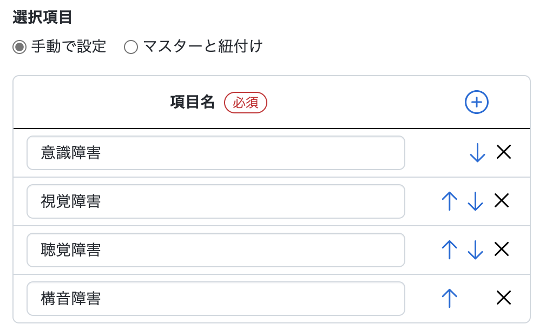The height and width of the screenshot is (331, 546).
Task: Move 視覚障害 down one row
Action: tap(475, 201)
